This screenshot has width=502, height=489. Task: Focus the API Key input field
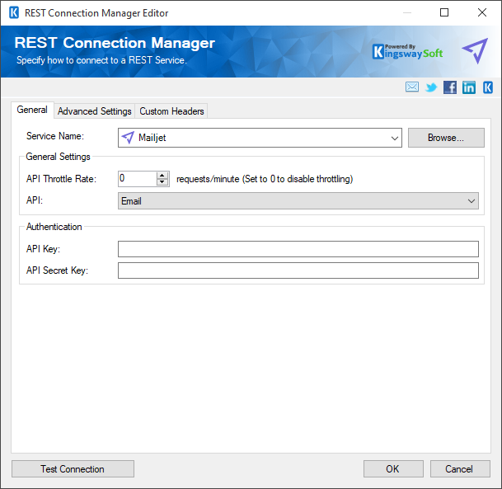point(298,249)
